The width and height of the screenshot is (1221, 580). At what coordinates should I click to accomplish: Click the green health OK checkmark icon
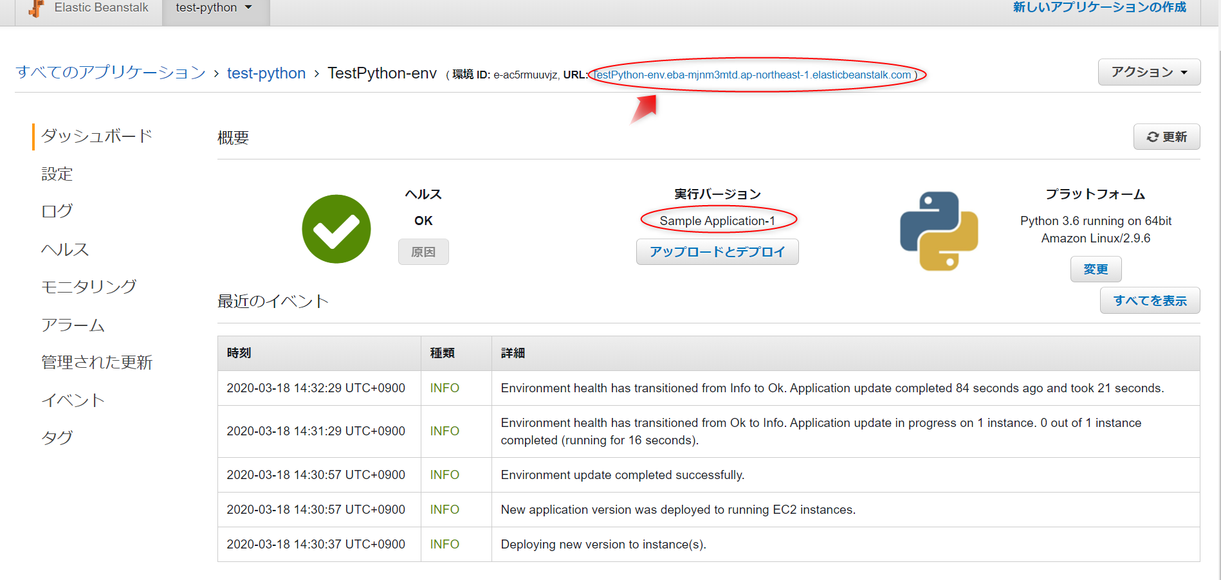(x=336, y=229)
